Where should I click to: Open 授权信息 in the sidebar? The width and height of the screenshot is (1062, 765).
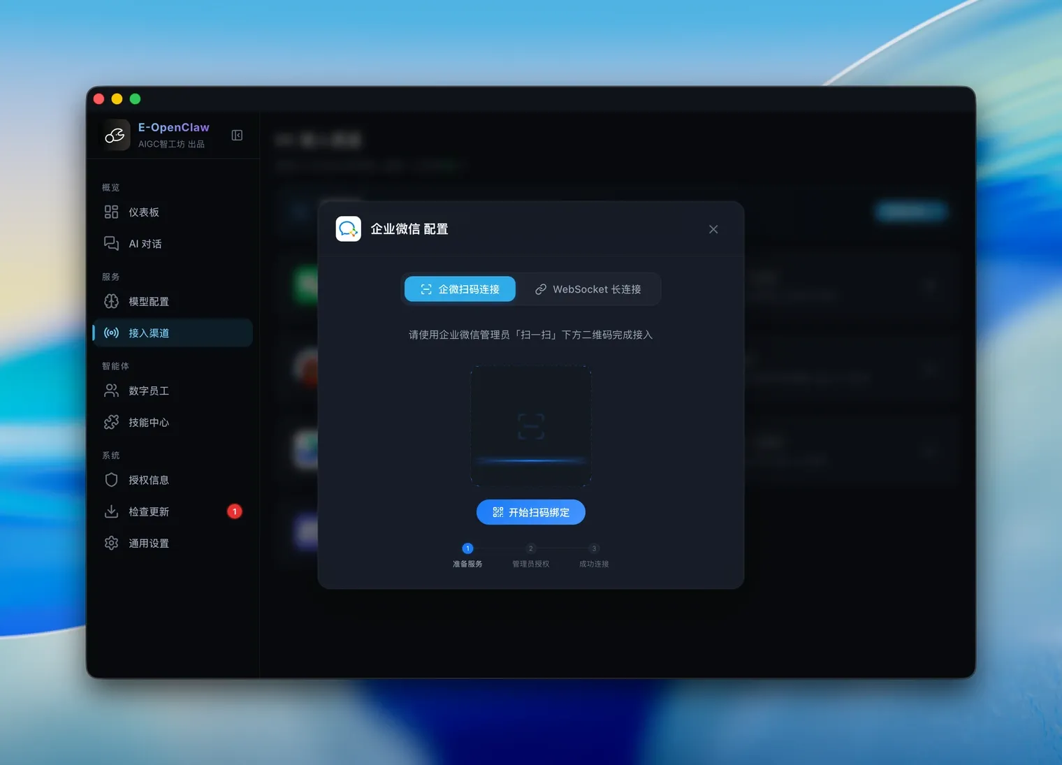[173, 480]
